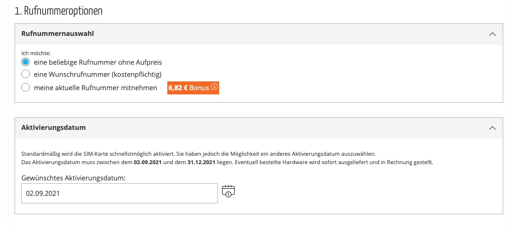Collapse the Aktivierungsdatum section chevron
Viewport: 527px width, 228px height.
[492, 128]
